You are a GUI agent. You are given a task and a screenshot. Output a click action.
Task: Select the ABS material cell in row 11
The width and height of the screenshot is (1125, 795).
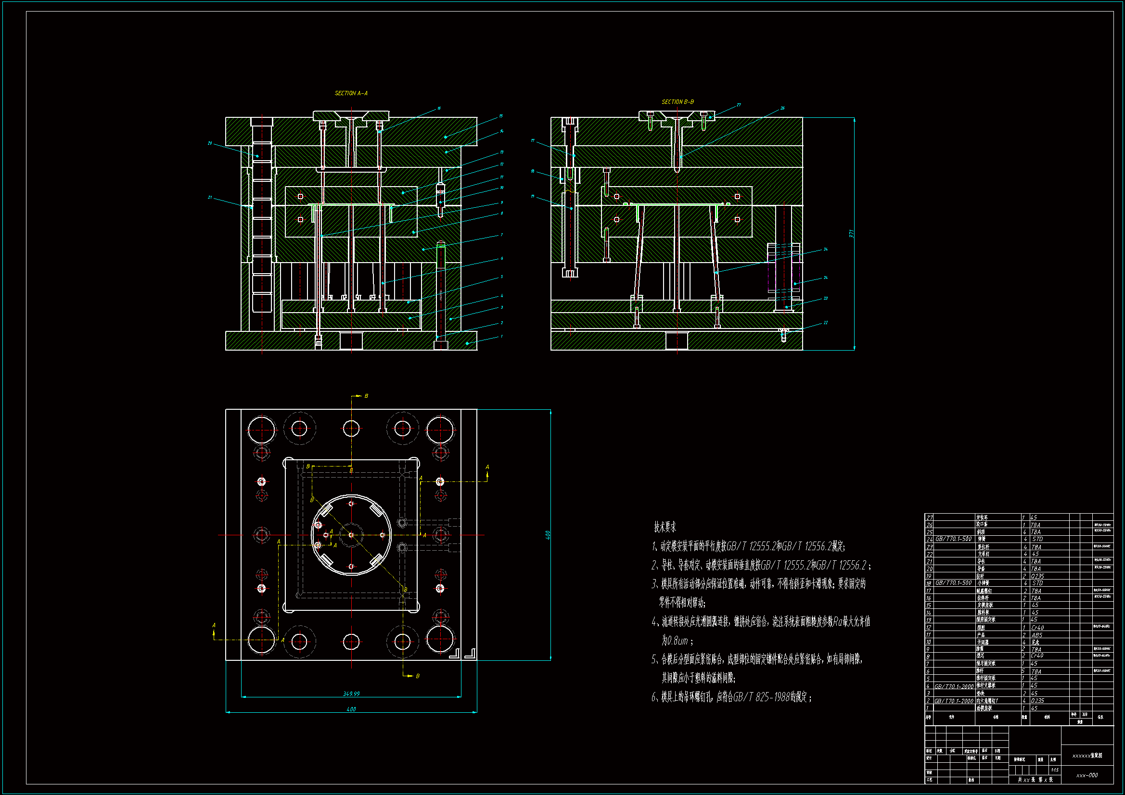coord(1036,635)
